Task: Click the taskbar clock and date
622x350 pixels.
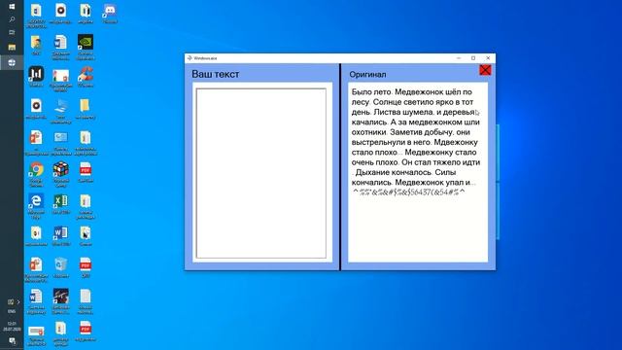Action: coord(12,327)
